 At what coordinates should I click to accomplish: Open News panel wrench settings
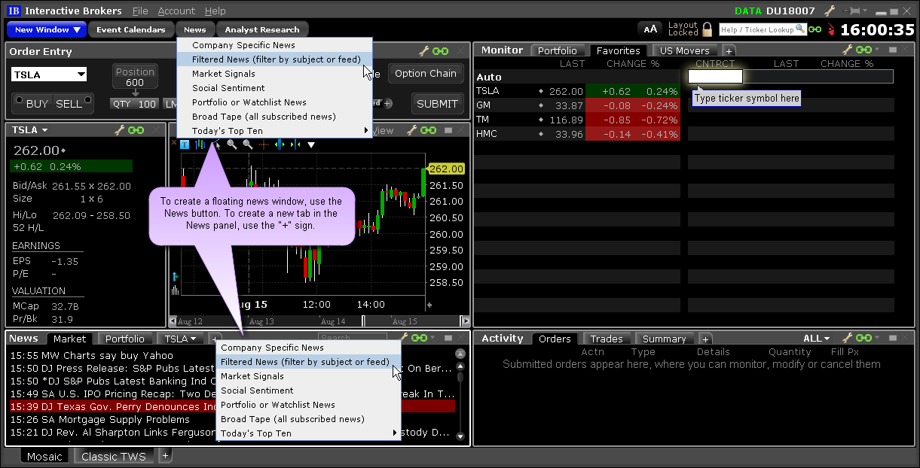click(403, 339)
